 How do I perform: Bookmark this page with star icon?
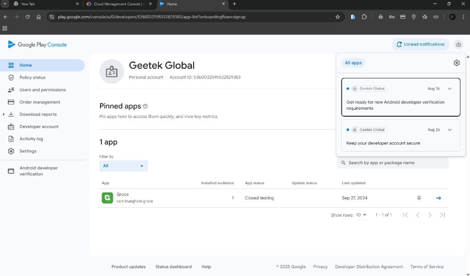coord(338,17)
